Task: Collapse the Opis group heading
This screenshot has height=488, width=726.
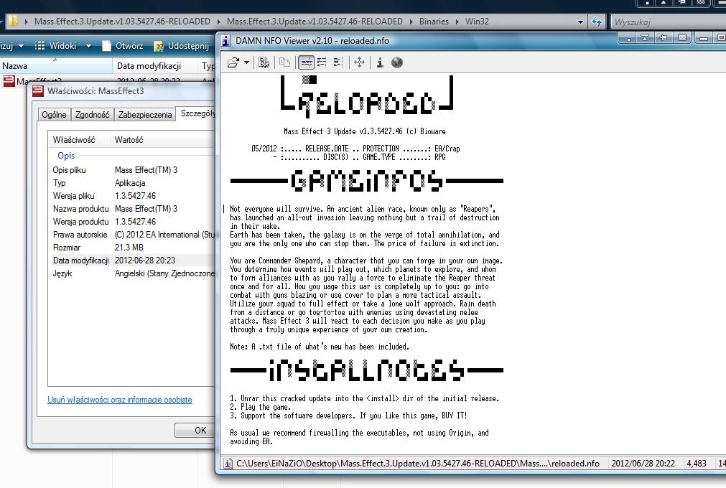Action: pyautogui.click(x=66, y=156)
